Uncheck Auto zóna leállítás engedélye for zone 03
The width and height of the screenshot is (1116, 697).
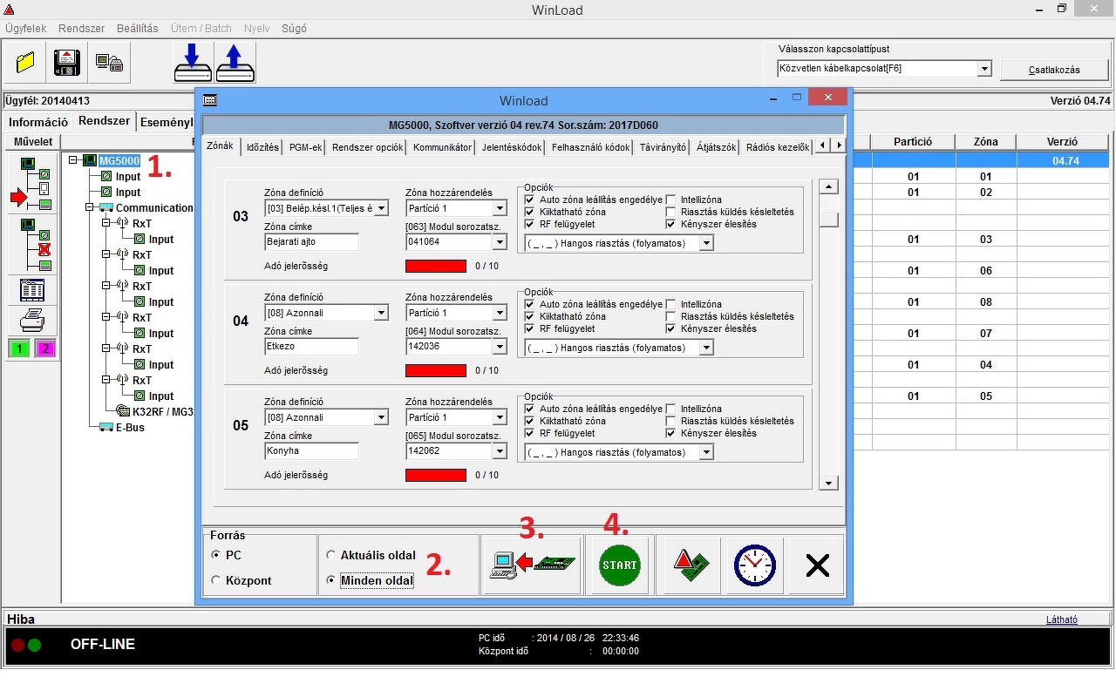(530, 200)
